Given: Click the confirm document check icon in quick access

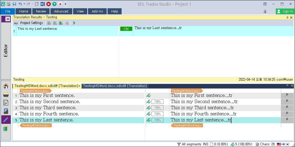Looking at the screenshot, I should 9,4.
